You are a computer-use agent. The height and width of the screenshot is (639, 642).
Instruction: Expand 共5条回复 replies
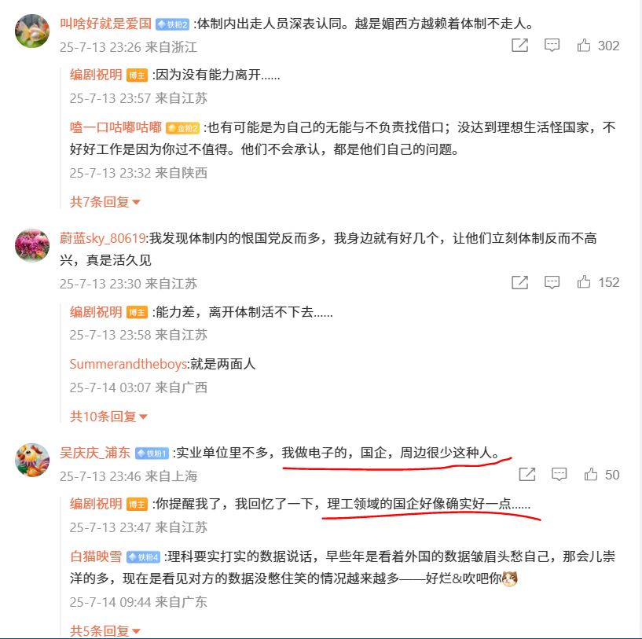(x=105, y=630)
